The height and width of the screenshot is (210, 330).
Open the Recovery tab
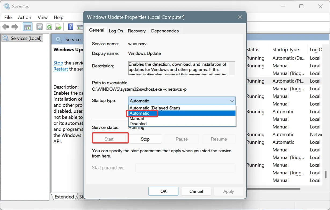click(x=137, y=31)
